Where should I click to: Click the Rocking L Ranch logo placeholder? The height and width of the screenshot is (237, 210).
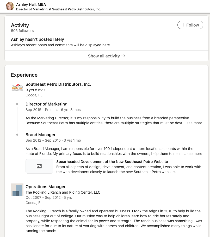click(17, 190)
